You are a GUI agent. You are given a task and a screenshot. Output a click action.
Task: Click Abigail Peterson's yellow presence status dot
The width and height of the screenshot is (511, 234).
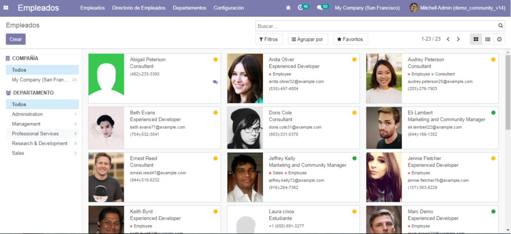point(216,60)
